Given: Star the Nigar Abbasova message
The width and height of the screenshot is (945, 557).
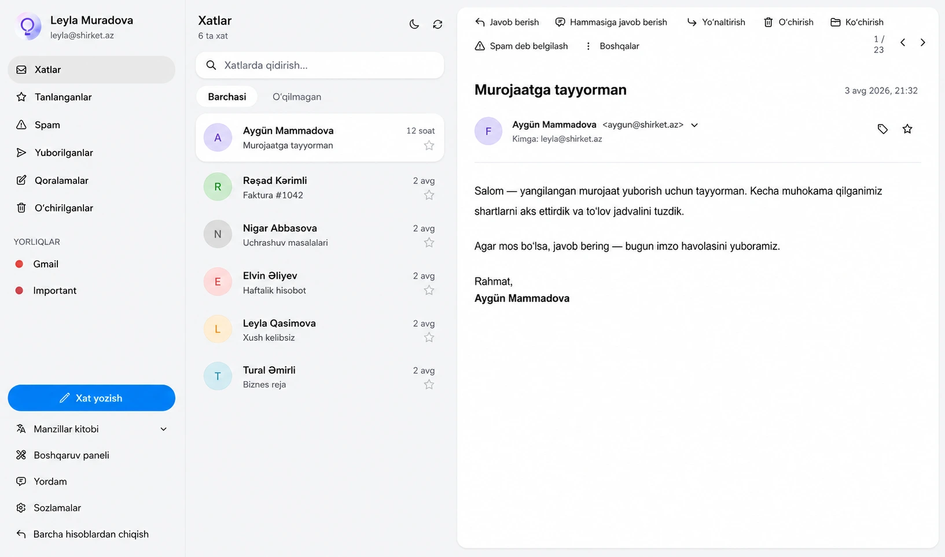Looking at the screenshot, I should coord(429,243).
